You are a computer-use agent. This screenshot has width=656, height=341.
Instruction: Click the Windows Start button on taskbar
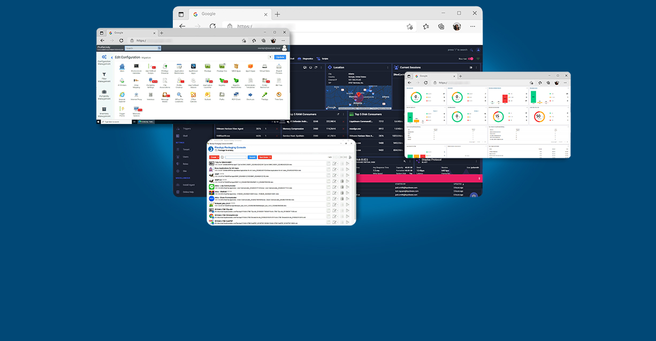[99, 122]
